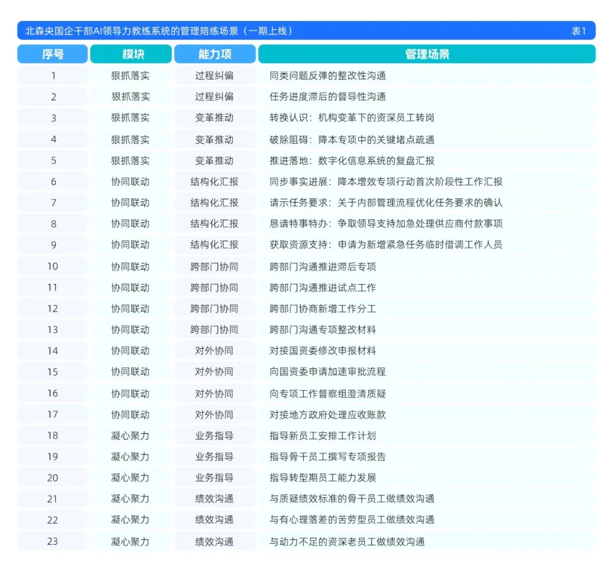Viewport: 613px width, 571px height.
Task: Select row number 12 cell
Action: (52, 308)
